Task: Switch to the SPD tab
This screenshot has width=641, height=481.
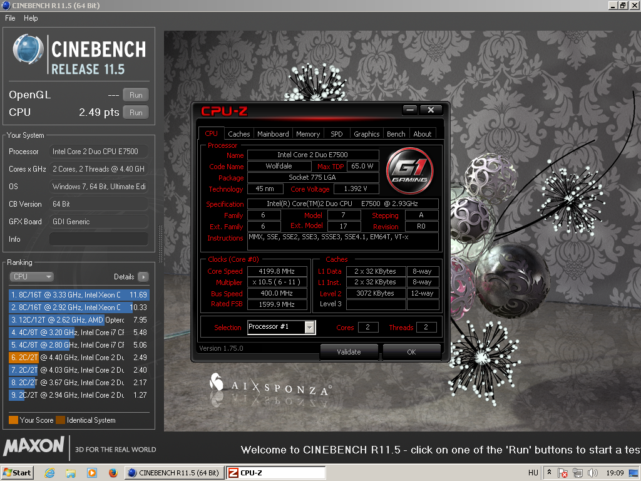Action: point(336,134)
